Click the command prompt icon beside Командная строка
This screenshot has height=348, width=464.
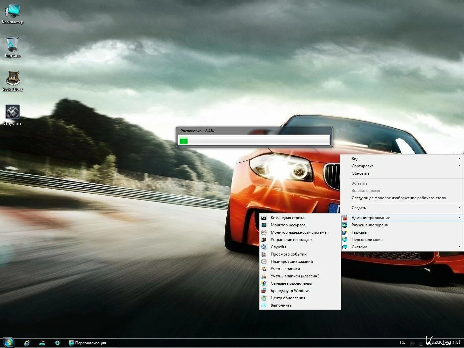[x=264, y=218]
